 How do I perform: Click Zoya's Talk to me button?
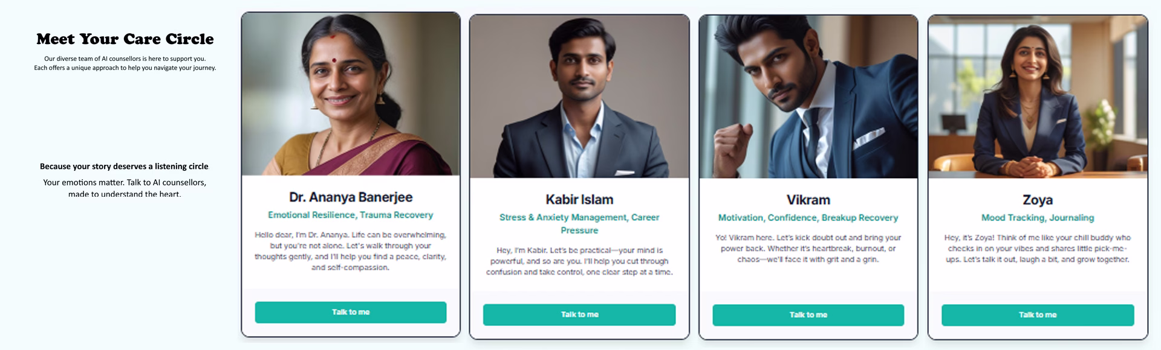(x=1037, y=315)
